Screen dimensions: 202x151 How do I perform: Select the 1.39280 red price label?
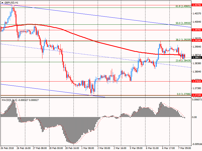pos(197,41)
